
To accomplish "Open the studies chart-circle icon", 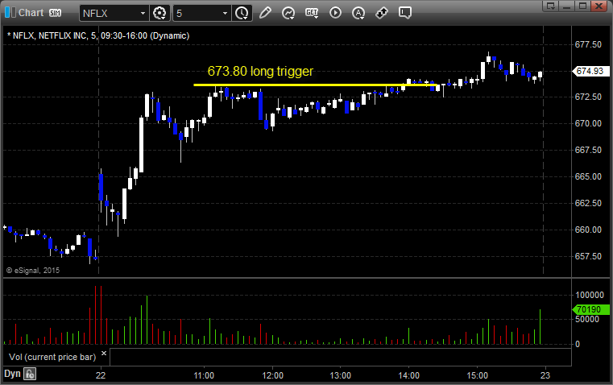I will (x=288, y=13).
